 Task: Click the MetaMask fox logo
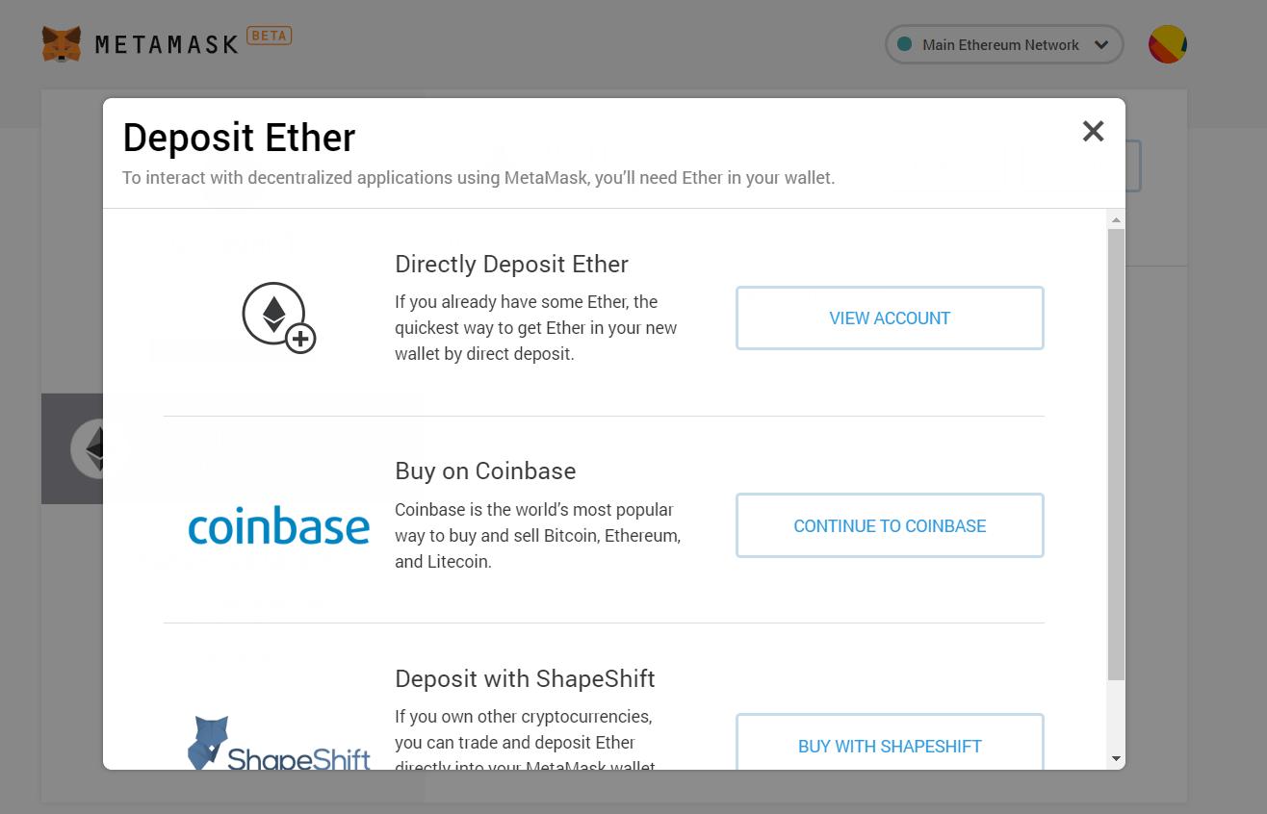pyautogui.click(x=62, y=44)
